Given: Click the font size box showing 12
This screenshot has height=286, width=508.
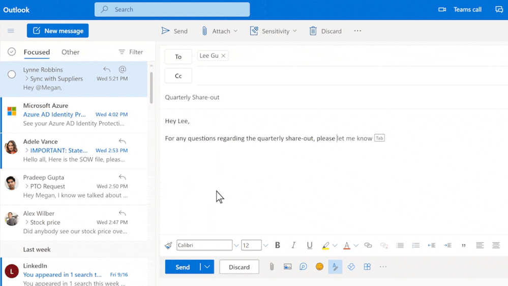Looking at the screenshot, I should point(251,245).
